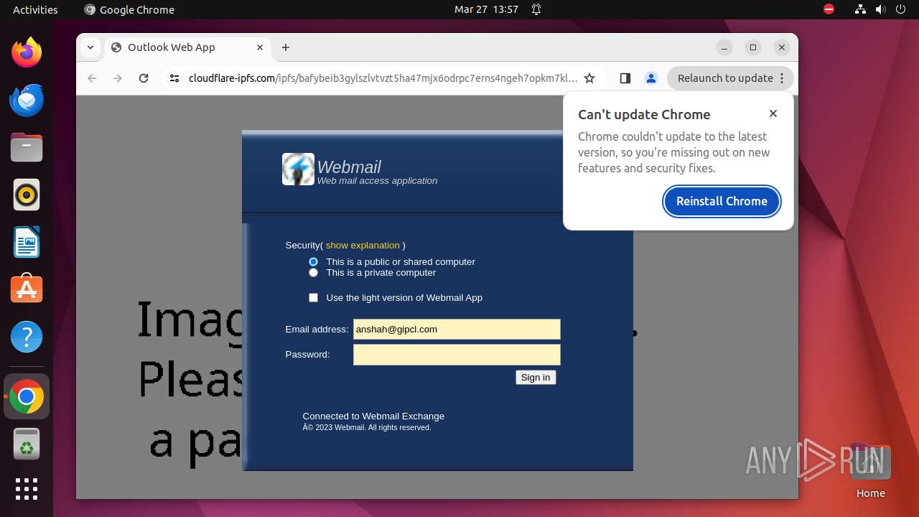Viewport: 919px width, 517px height.
Task: View site information icon in address bar
Action: click(174, 78)
